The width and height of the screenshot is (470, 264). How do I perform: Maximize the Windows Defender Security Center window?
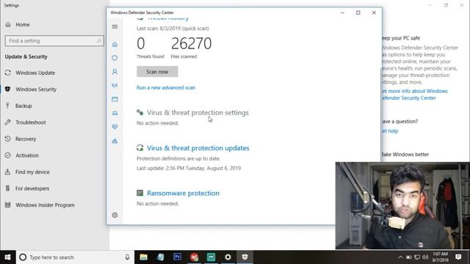pos(358,12)
